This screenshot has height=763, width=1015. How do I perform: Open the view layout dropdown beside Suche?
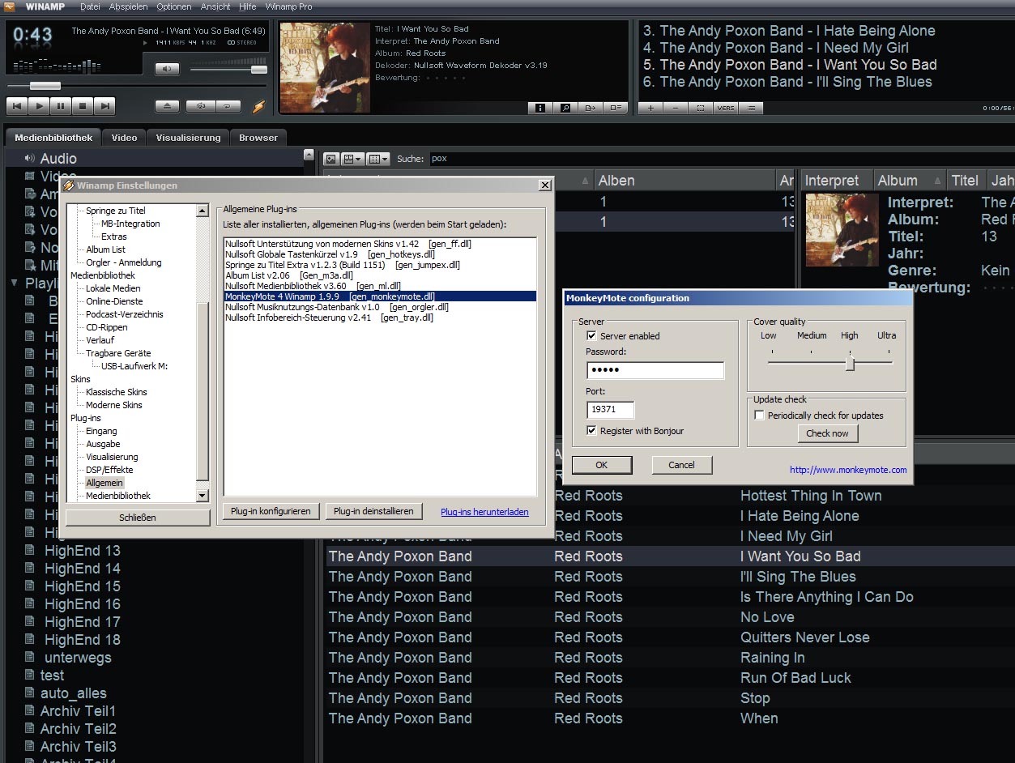click(x=353, y=159)
